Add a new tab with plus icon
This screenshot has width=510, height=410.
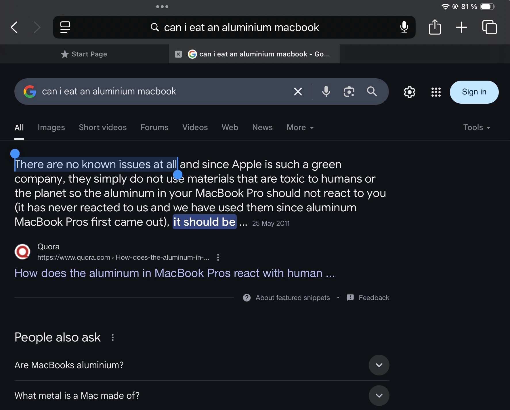click(461, 27)
